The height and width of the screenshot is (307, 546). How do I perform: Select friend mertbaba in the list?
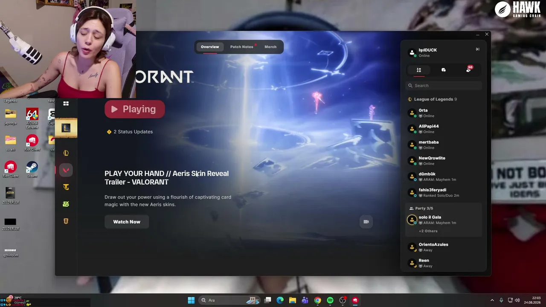pyautogui.click(x=444, y=145)
